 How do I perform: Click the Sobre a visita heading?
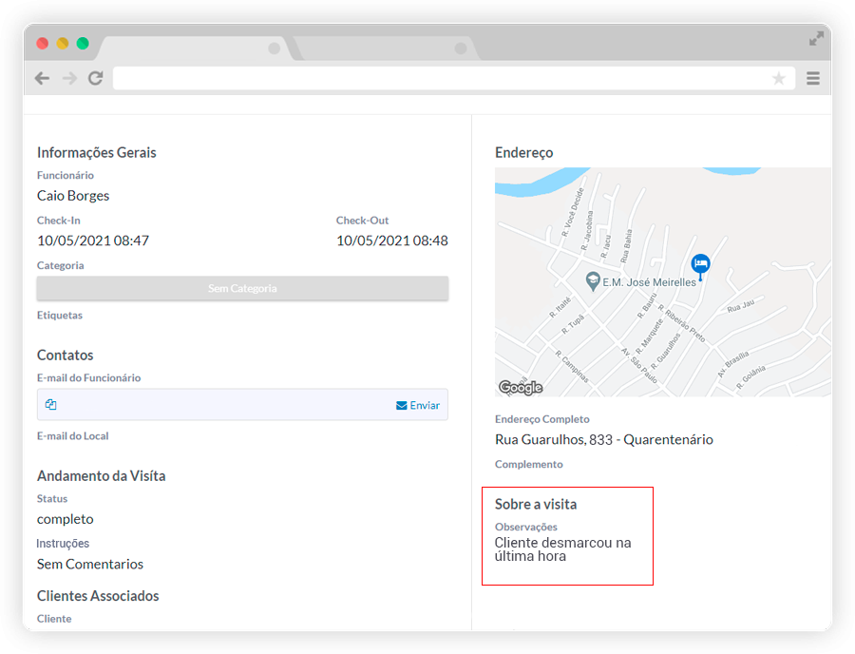536,504
